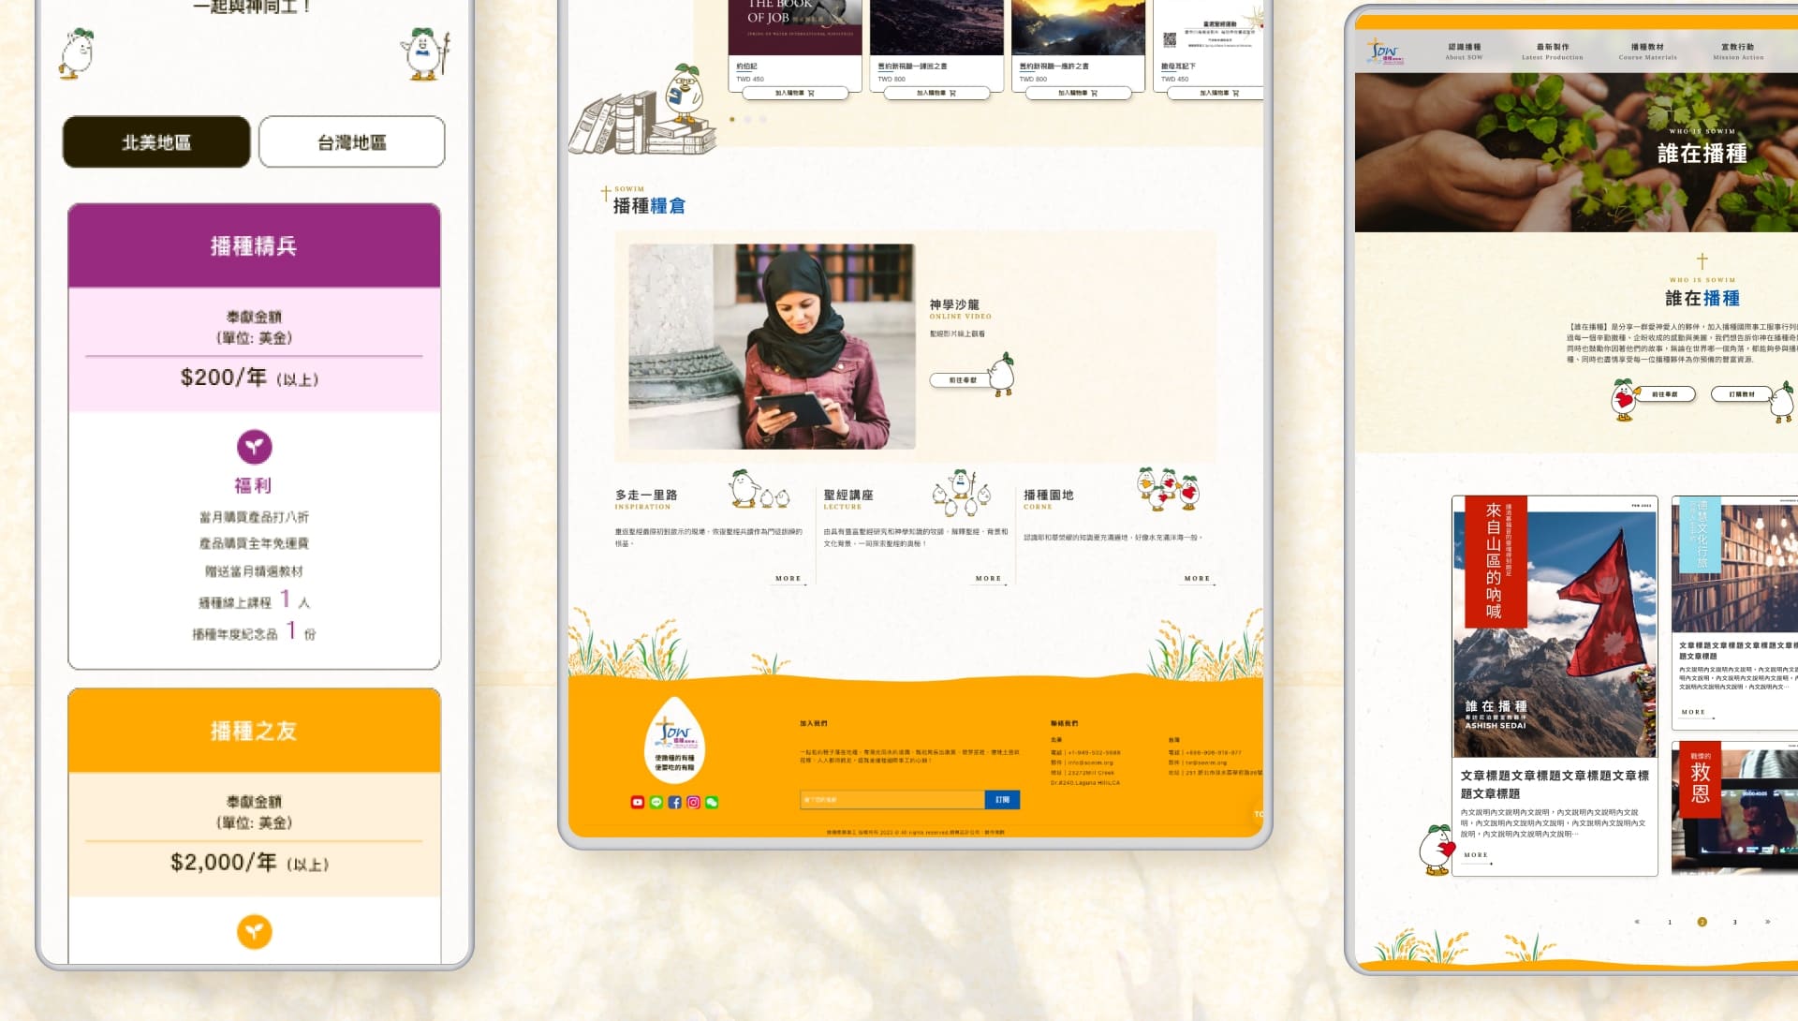Click the 前往奉獻 button in 神學沙龍 card
This screenshot has width=1798, height=1021.
coord(962,380)
